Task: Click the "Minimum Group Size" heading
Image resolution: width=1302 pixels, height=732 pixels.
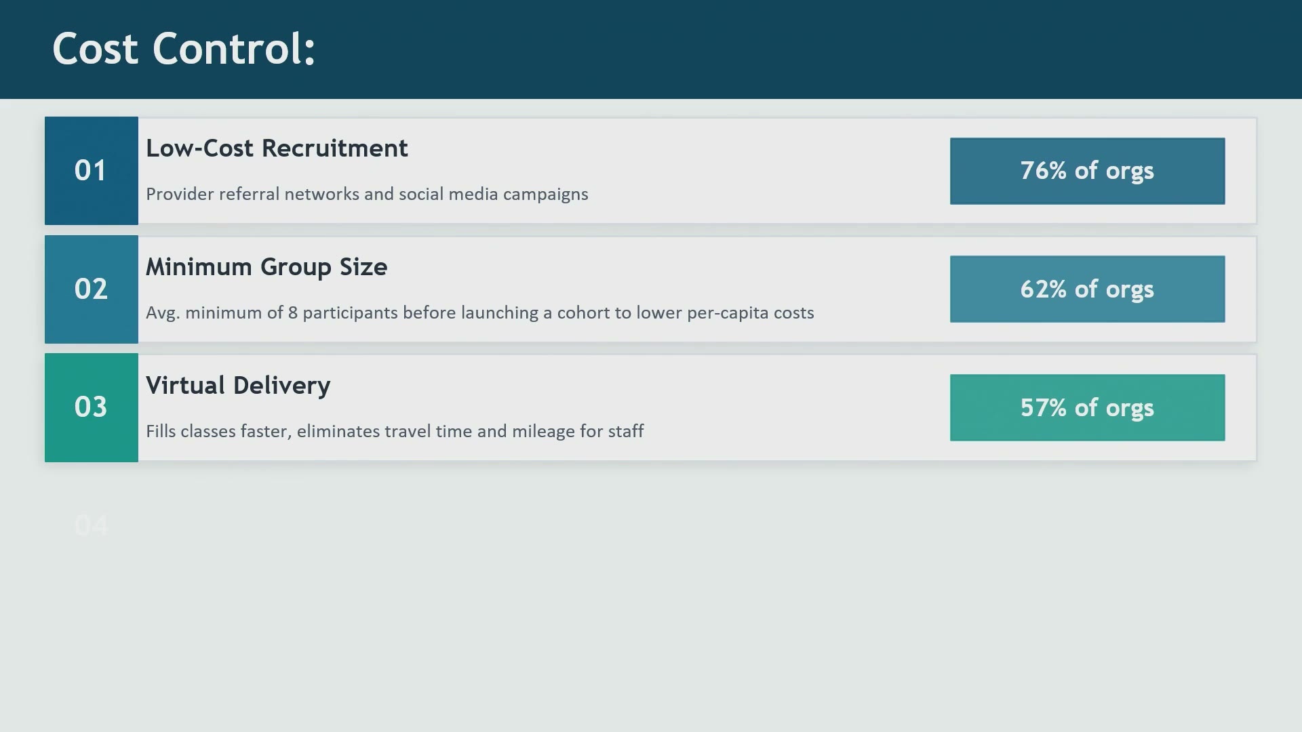Action: click(x=267, y=267)
